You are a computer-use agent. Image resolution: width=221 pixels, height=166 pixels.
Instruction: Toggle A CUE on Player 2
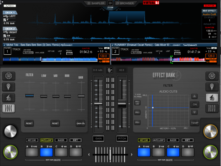pos(177,53)
